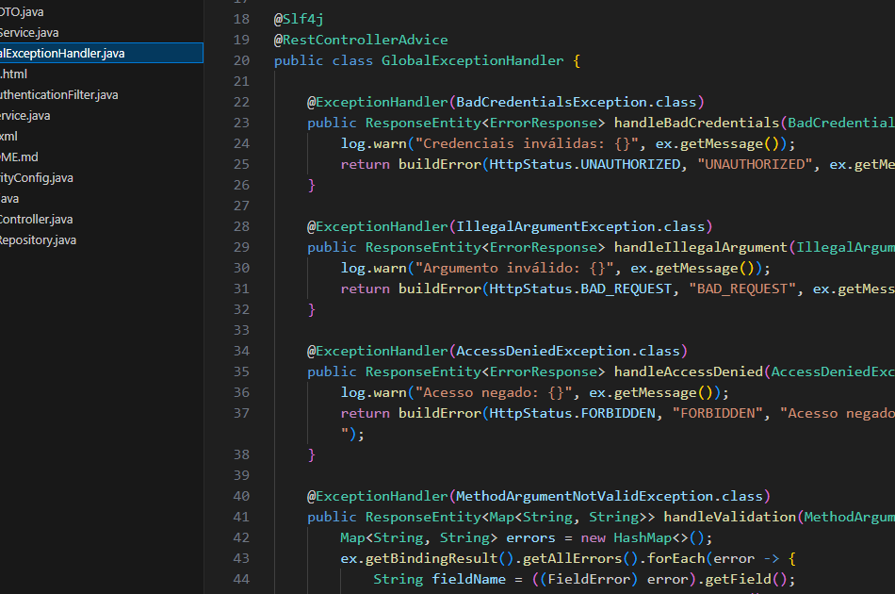Open the .html file in explorer

click(13, 74)
